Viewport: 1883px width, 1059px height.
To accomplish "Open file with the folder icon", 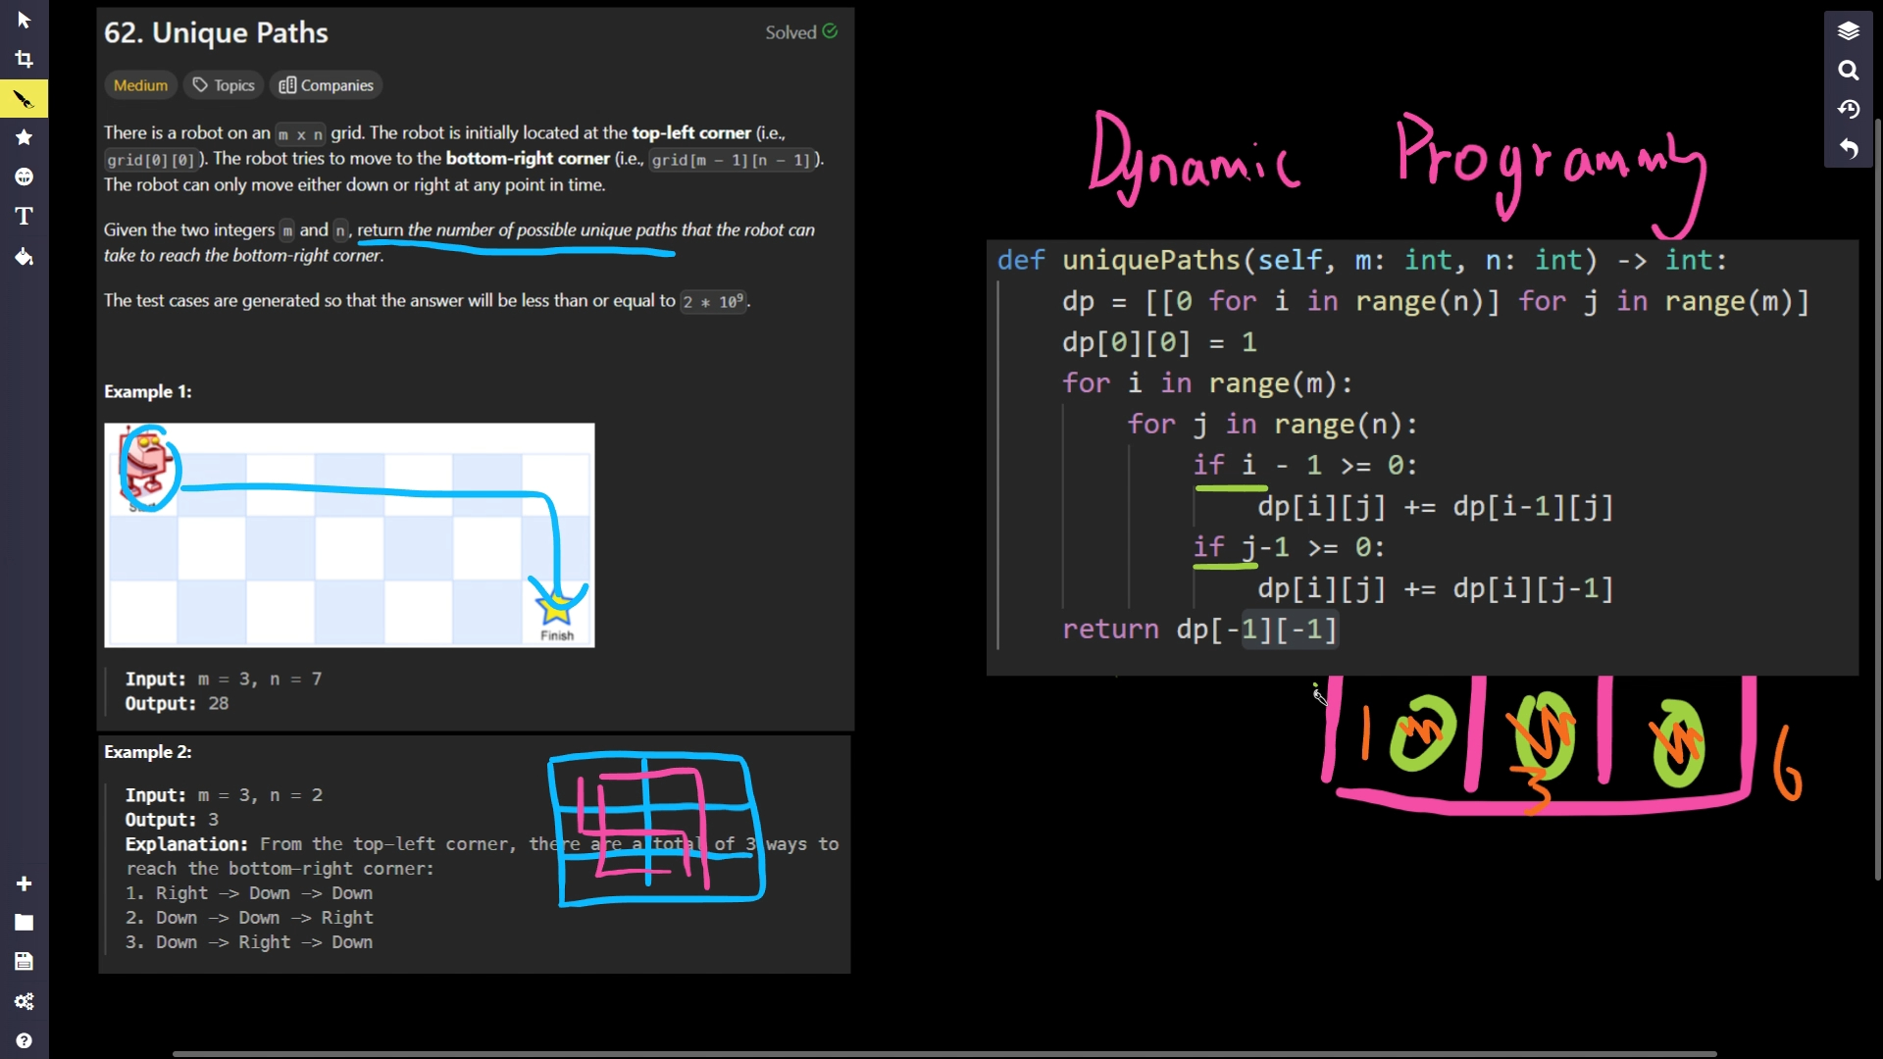I will pos(24,923).
